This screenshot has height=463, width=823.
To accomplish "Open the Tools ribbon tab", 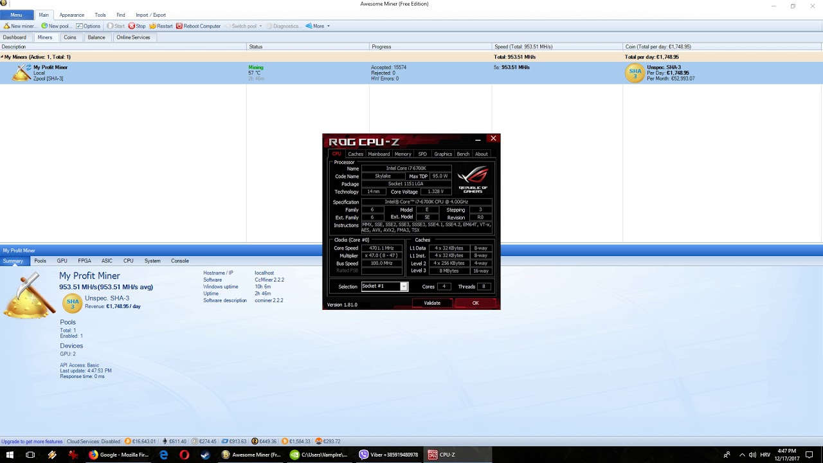I will (100, 15).
